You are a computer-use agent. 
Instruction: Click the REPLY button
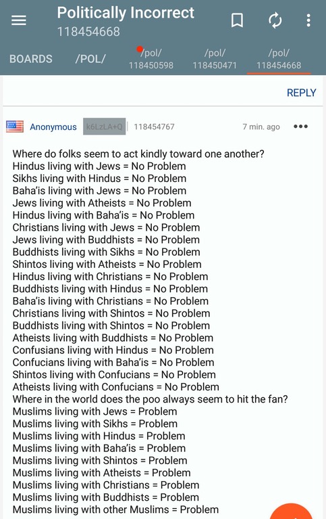point(301,93)
